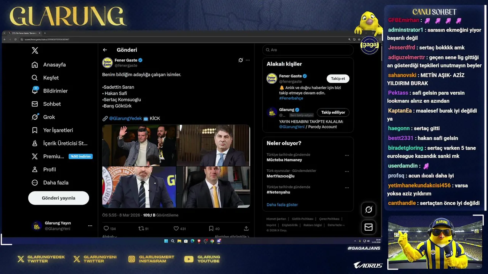Open Grok from sidebar

coord(43,117)
